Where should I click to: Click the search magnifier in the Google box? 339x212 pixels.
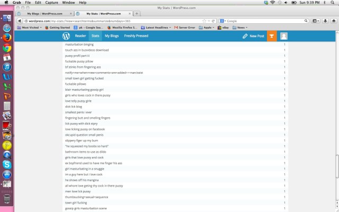306,21
